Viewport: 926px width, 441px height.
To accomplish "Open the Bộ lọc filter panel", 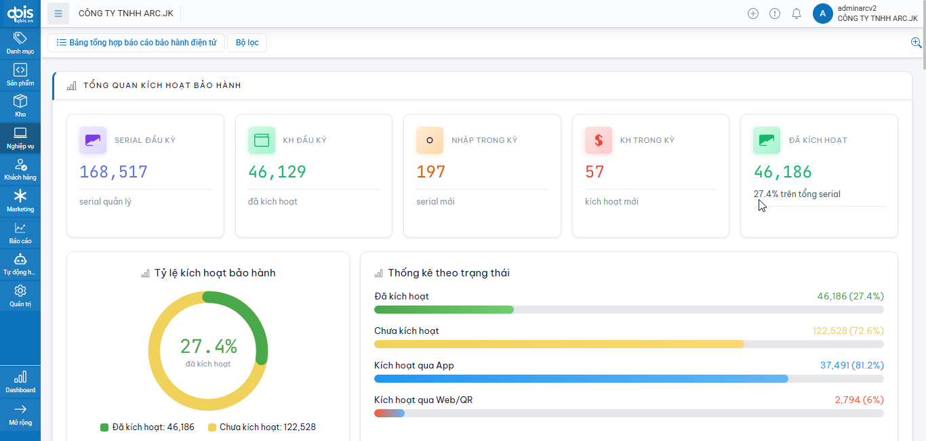I will click(x=247, y=42).
